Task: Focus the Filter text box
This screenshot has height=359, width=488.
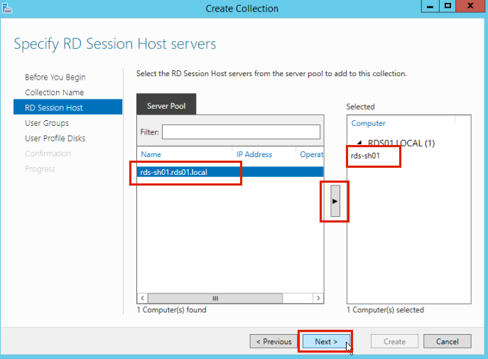Action: click(x=241, y=132)
